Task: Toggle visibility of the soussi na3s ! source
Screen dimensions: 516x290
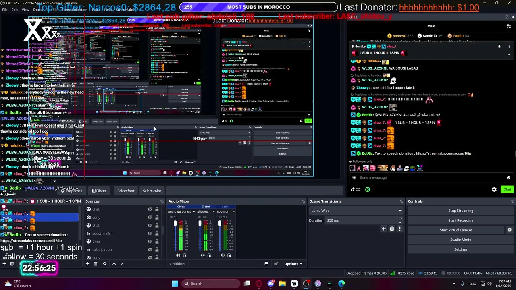Action: click(150, 234)
